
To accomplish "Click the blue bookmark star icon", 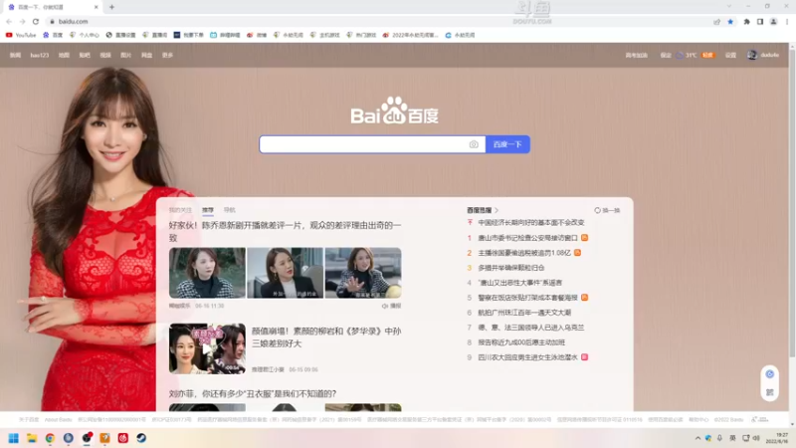I will [730, 21].
